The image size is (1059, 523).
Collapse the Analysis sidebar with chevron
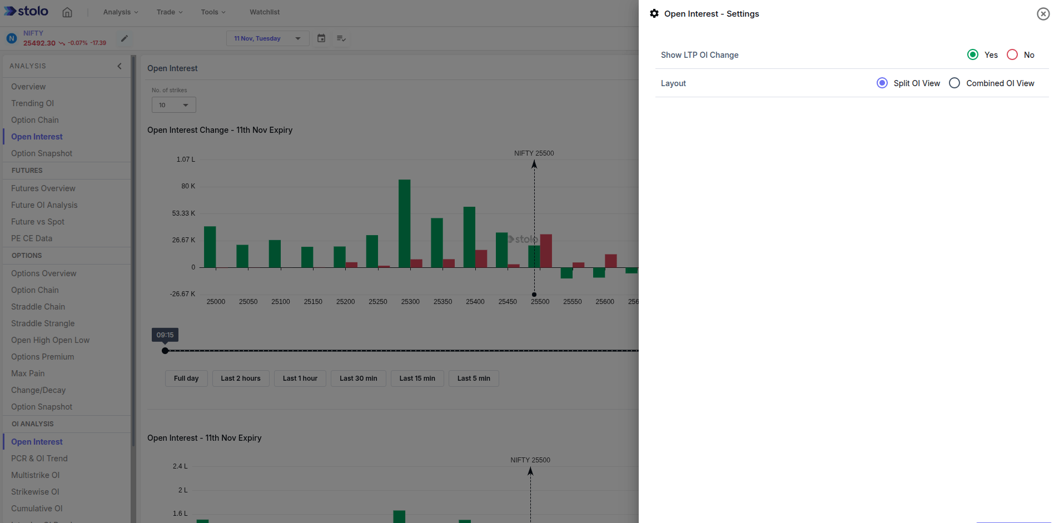point(120,66)
